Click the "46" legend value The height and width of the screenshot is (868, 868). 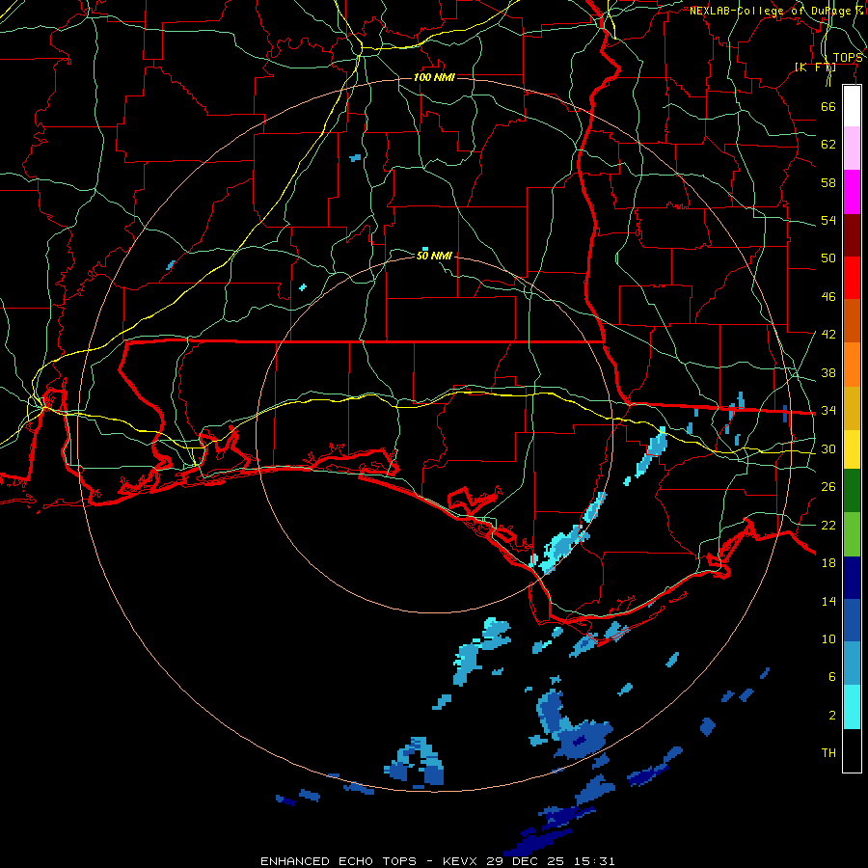click(x=828, y=297)
